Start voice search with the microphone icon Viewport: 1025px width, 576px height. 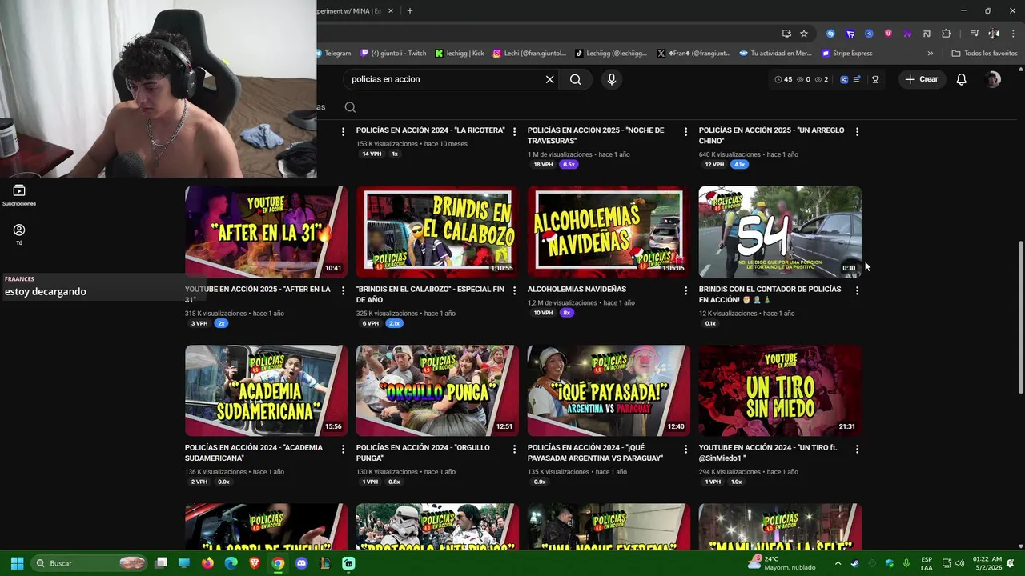pos(611,79)
